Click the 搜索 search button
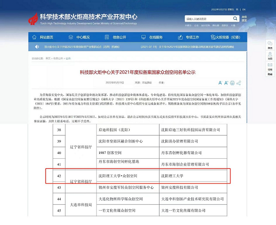 244,19
